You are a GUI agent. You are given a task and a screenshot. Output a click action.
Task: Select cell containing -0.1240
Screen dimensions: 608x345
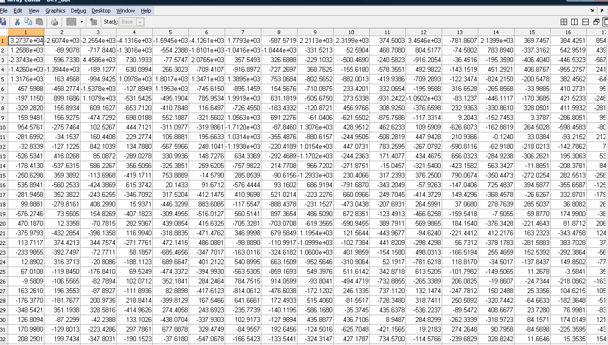tap(496, 137)
